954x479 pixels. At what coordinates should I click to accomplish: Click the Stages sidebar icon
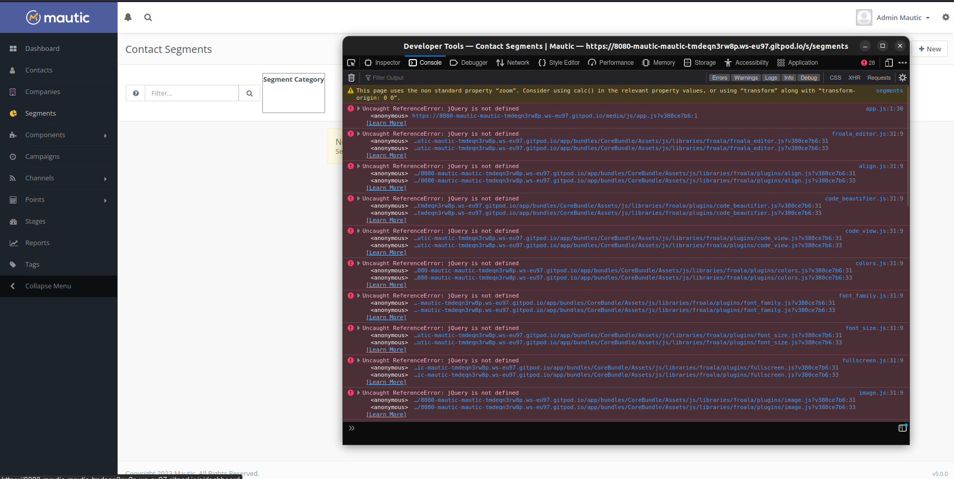point(13,221)
